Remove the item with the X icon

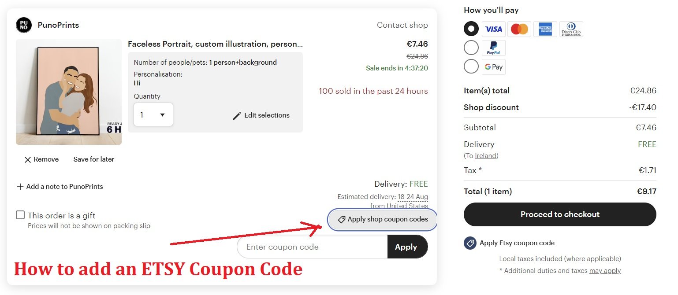[27, 159]
